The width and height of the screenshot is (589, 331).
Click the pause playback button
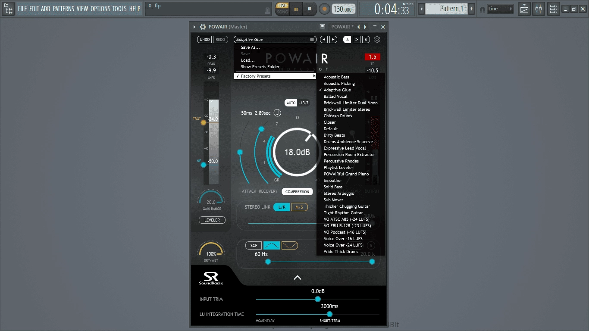[296, 9]
